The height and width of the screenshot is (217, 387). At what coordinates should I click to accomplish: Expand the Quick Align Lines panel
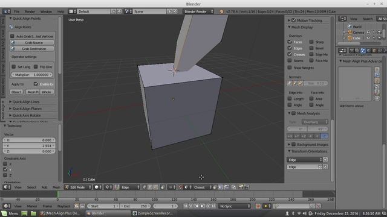tap(10, 102)
